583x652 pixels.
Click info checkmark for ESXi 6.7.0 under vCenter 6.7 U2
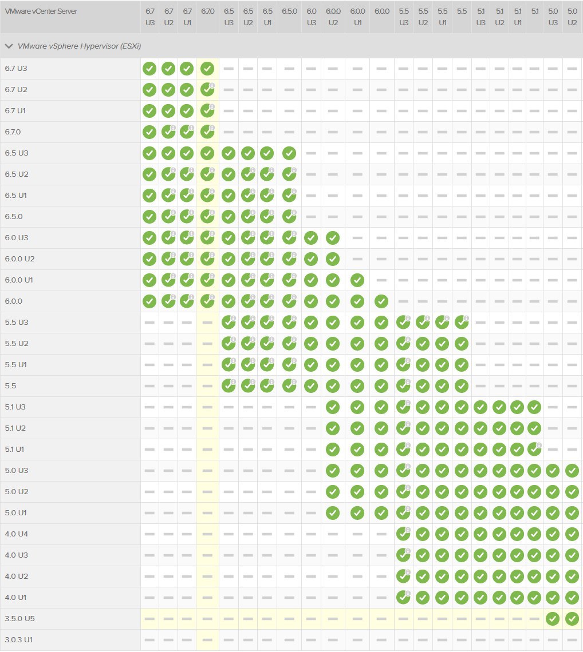168,132
